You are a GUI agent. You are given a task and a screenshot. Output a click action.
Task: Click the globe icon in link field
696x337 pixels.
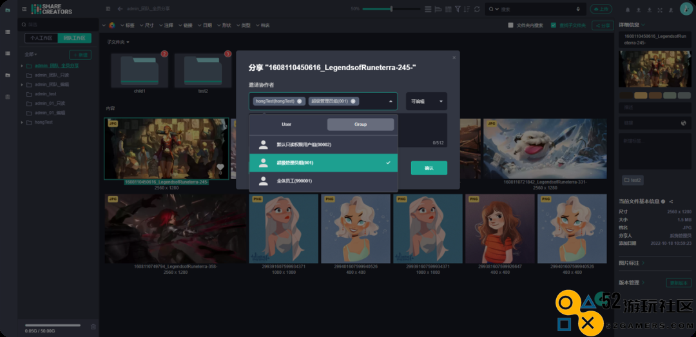(x=684, y=123)
